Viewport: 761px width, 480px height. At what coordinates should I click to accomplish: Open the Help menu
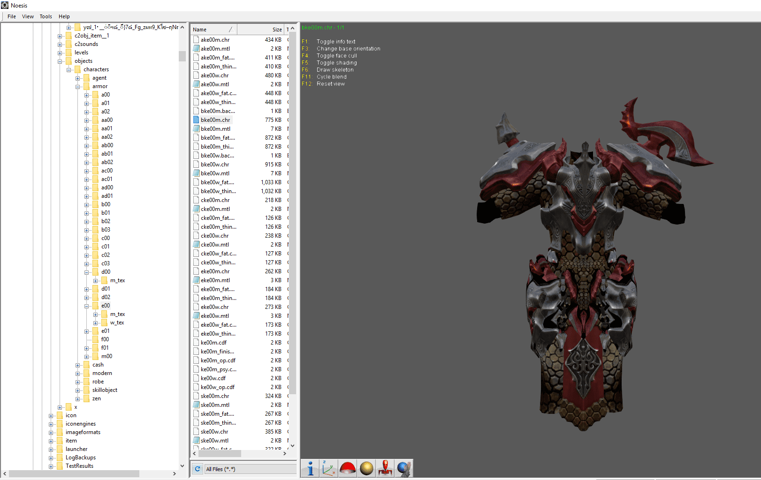pos(64,16)
